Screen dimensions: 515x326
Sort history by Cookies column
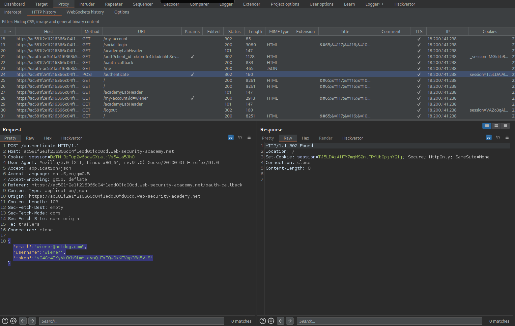490,32
